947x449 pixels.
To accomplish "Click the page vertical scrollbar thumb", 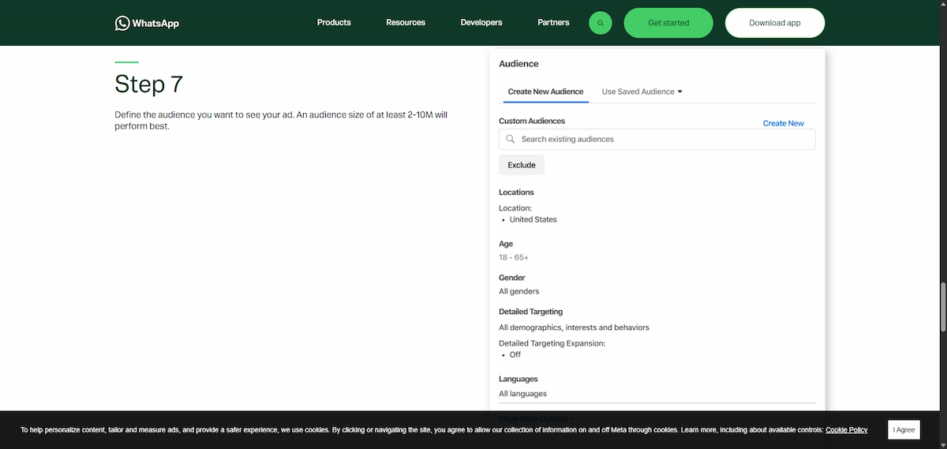I will click(943, 306).
